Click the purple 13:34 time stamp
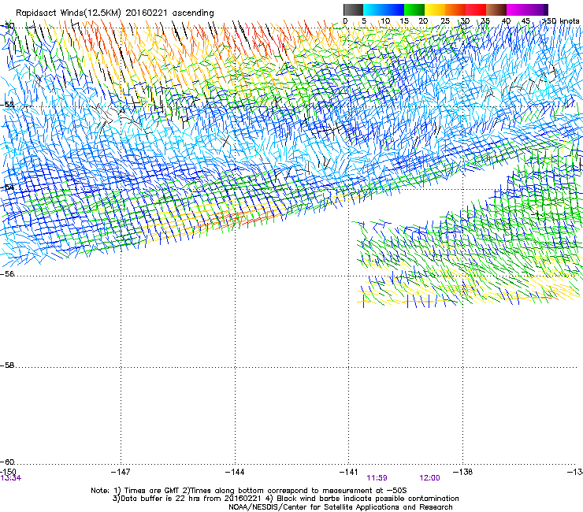The height and width of the screenshot is (512, 583). (x=11, y=478)
